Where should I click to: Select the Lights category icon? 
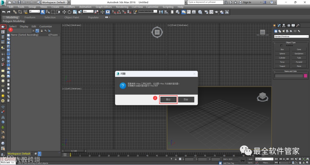284,31
